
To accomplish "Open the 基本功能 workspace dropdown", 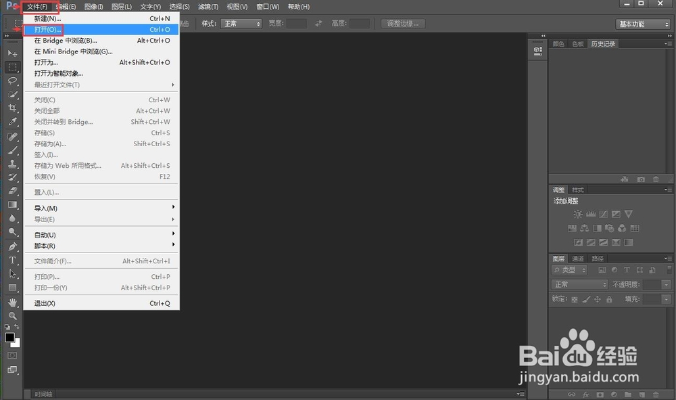I will (x=642, y=24).
